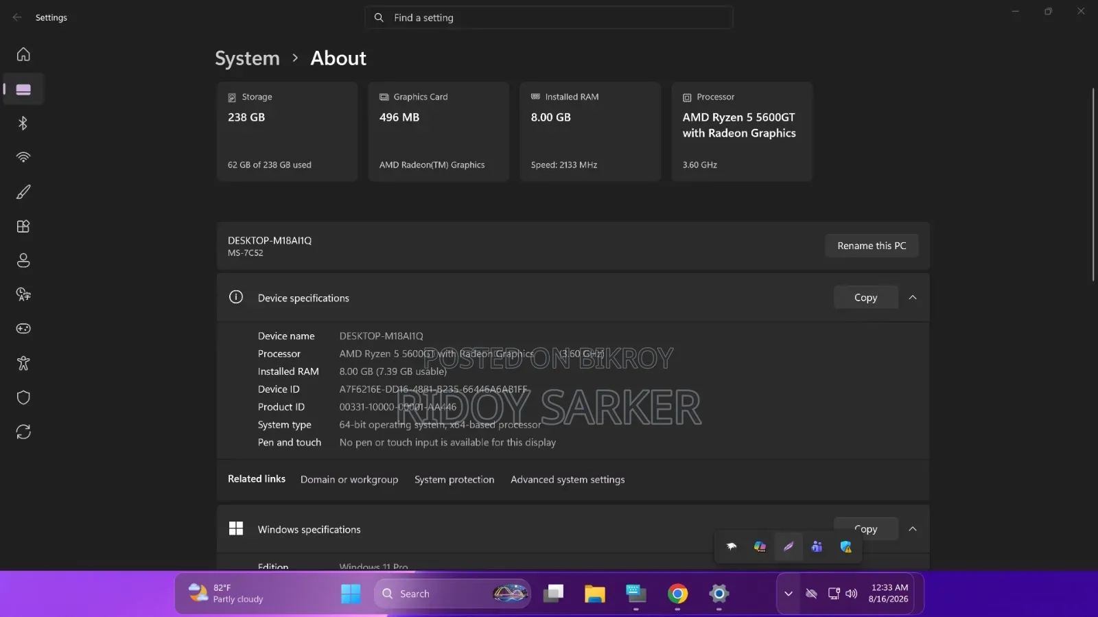The image size is (1098, 617).
Task: Open Task View on the taskbar
Action: click(x=553, y=594)
